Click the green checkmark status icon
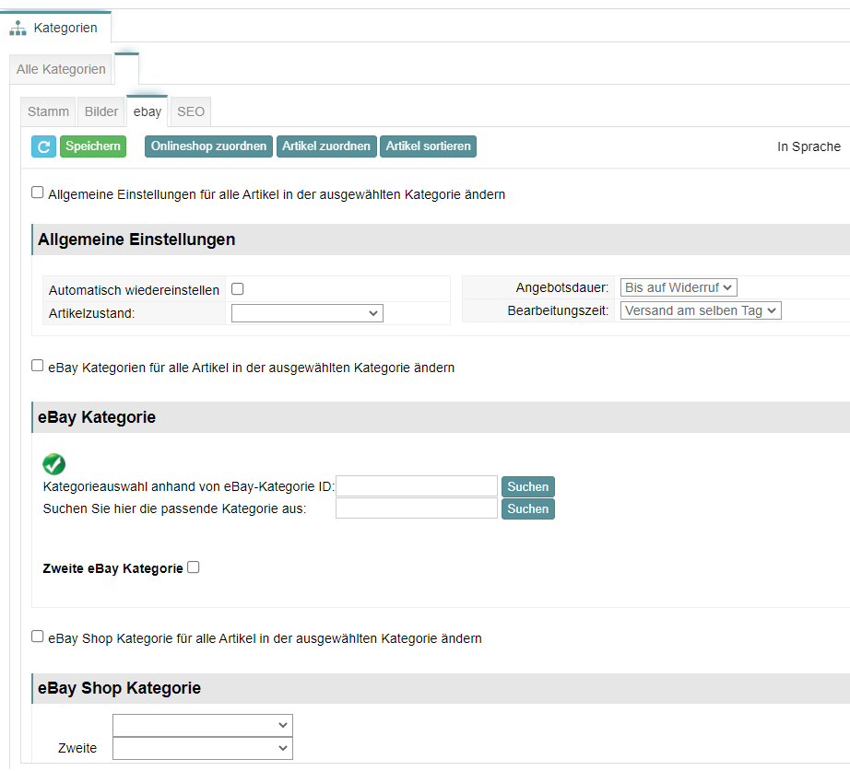 point(53,464)
